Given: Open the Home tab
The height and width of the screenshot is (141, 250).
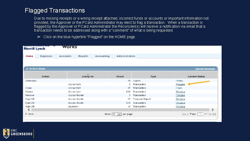Looking at the screenshot, I should tap(29, 56).
